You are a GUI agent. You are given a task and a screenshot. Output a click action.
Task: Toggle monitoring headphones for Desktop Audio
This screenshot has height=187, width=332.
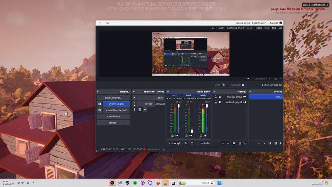coord(201,136)
